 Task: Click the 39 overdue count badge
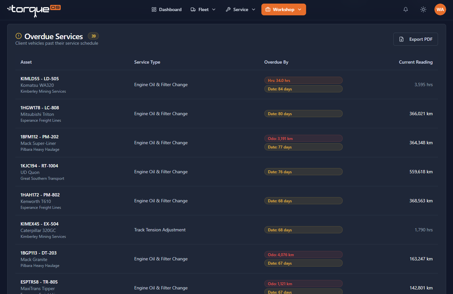pyautogui.click(x=93, y=36)
